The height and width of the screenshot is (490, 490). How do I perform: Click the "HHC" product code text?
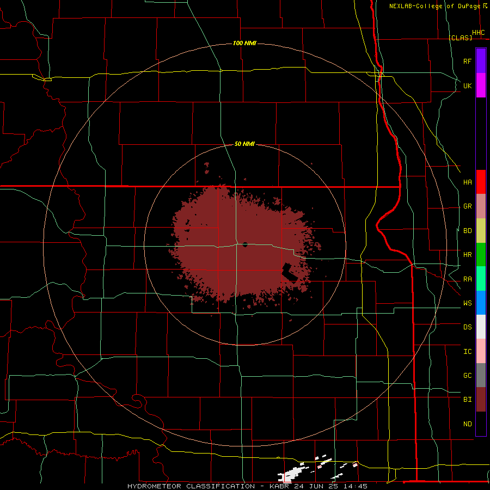(478, 33)
